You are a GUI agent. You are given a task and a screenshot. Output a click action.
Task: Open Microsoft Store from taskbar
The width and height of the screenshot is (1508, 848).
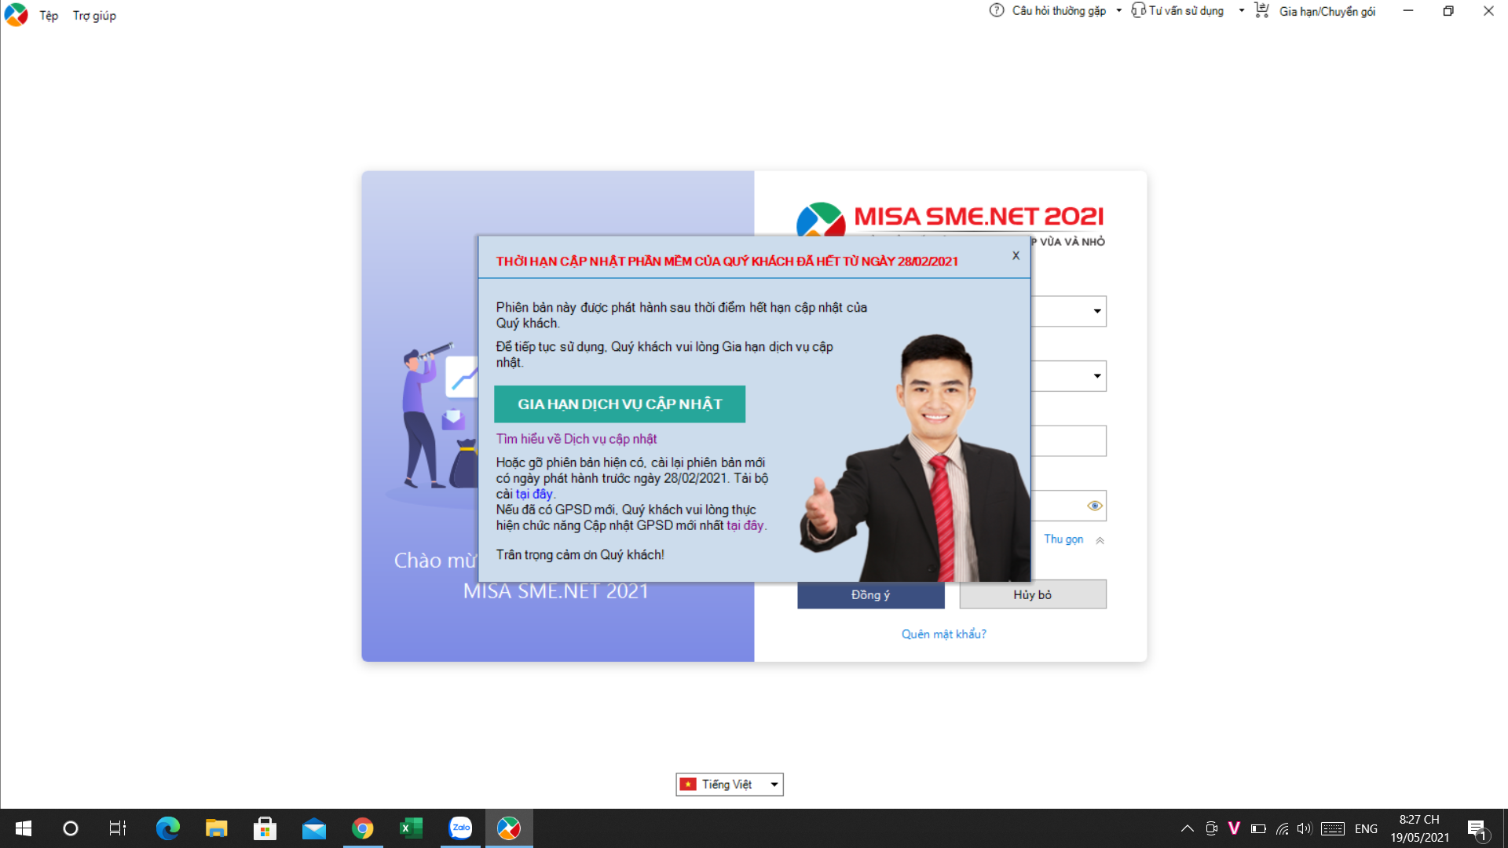coord(265,828)
